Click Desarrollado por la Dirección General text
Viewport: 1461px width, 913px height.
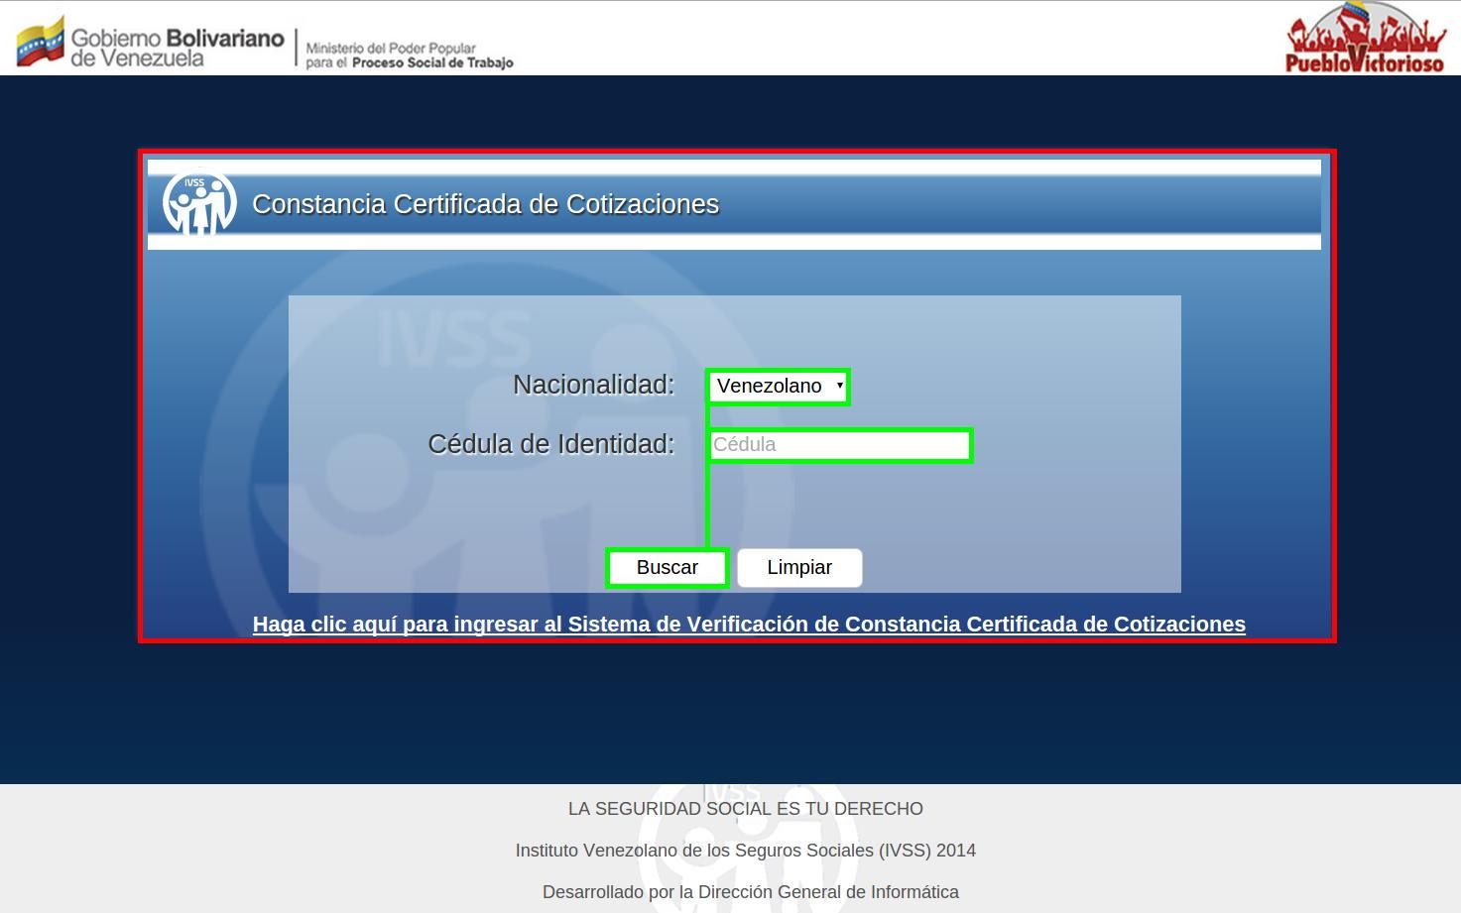751,892
